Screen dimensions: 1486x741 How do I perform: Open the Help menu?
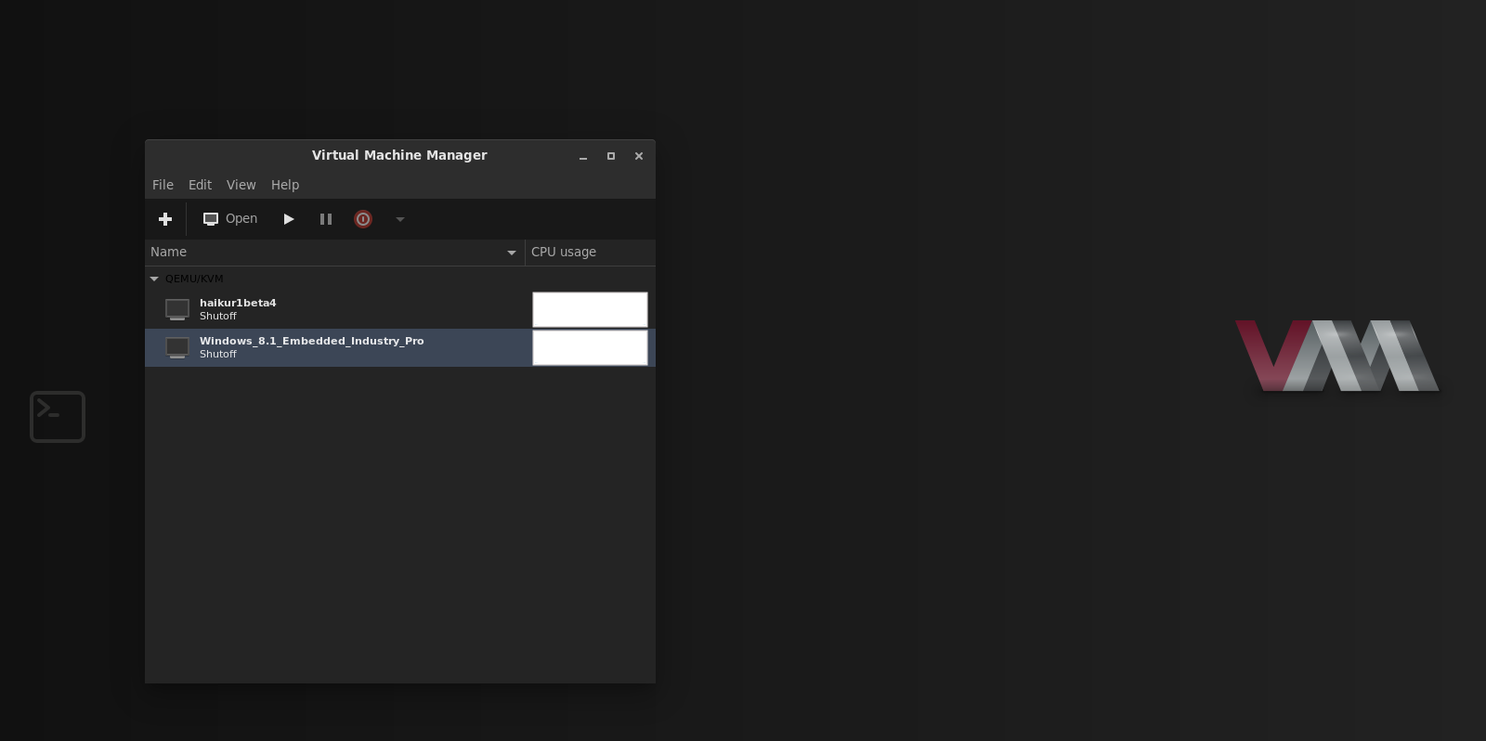[x=285, y=185]
